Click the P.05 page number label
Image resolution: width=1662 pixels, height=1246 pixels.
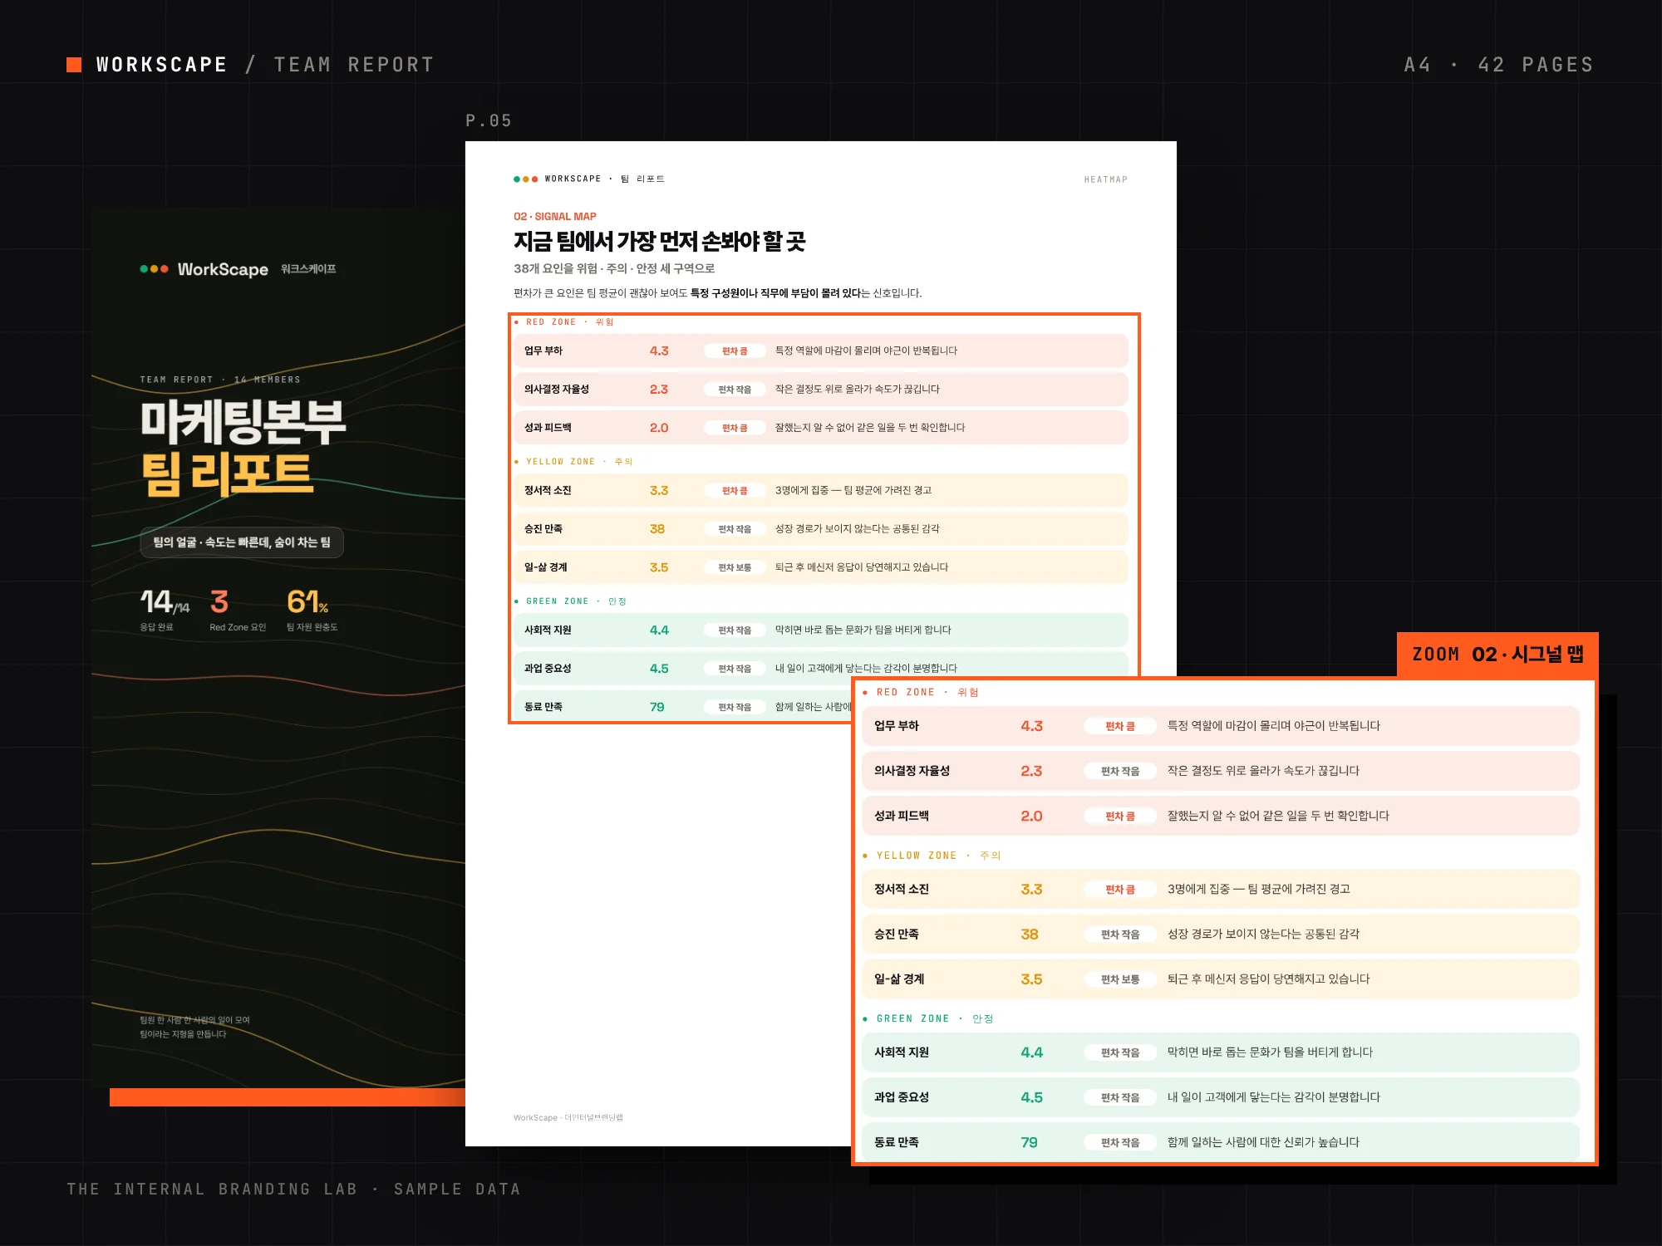pos(489,120)
